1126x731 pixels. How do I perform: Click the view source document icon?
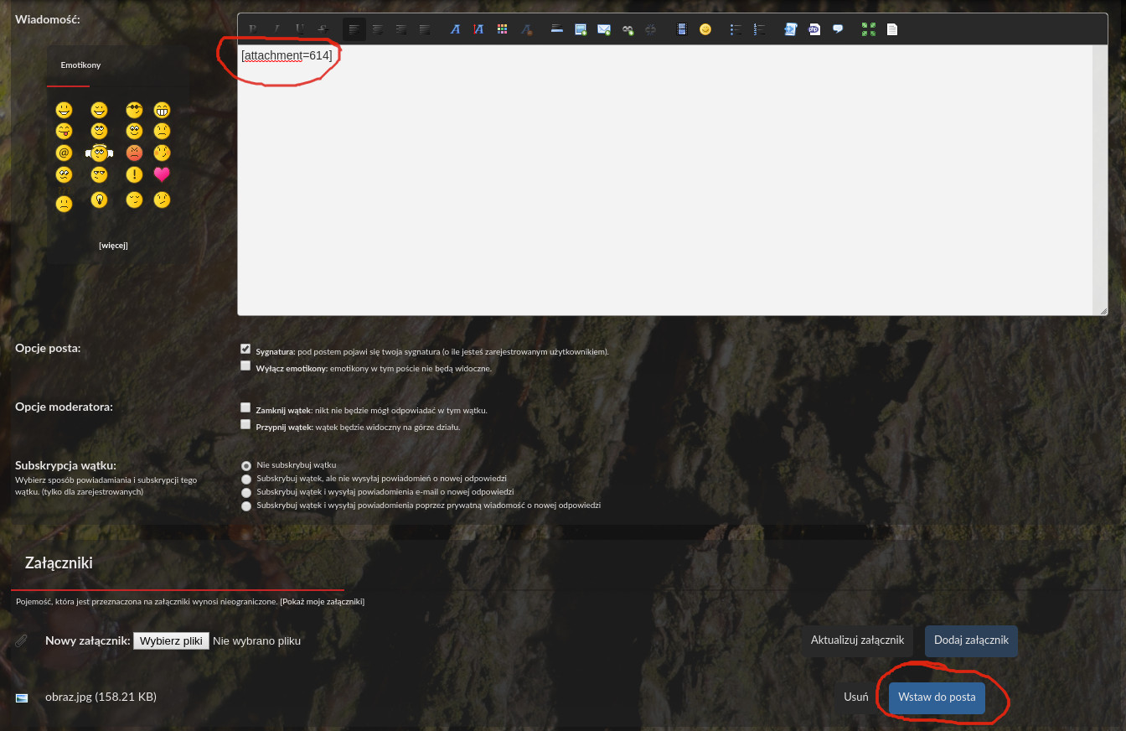892,29
